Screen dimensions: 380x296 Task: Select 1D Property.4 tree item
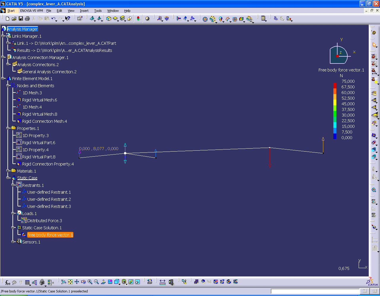tap(35, 150)
